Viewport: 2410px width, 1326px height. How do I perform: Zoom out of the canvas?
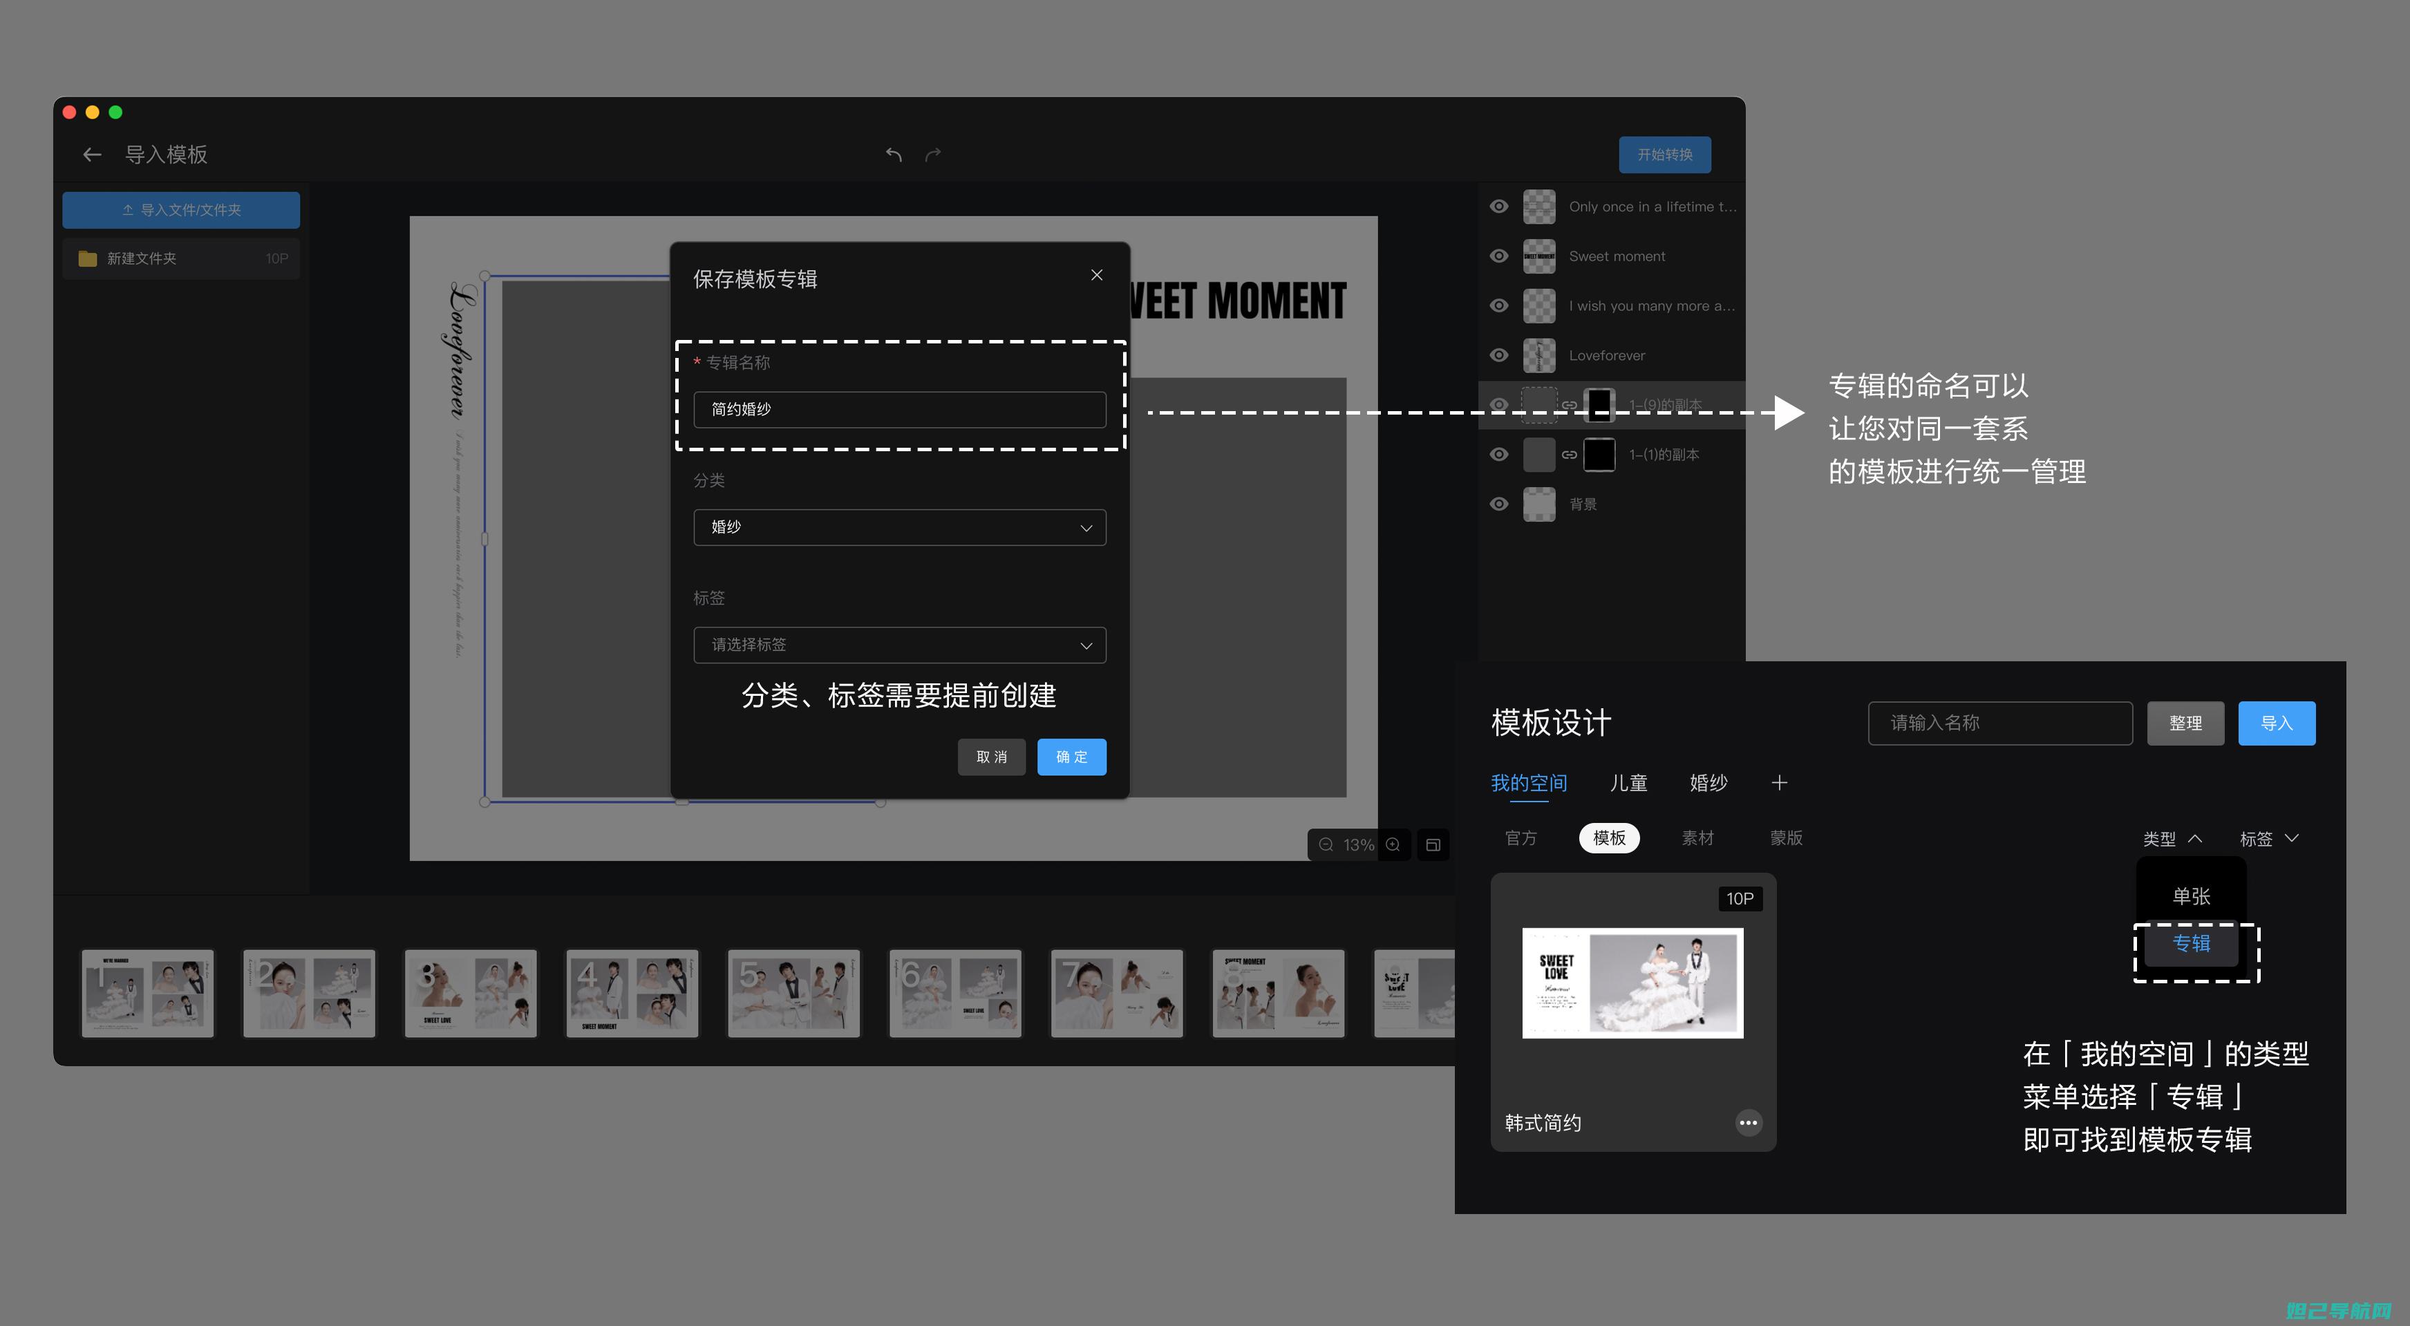point(1326,844)
